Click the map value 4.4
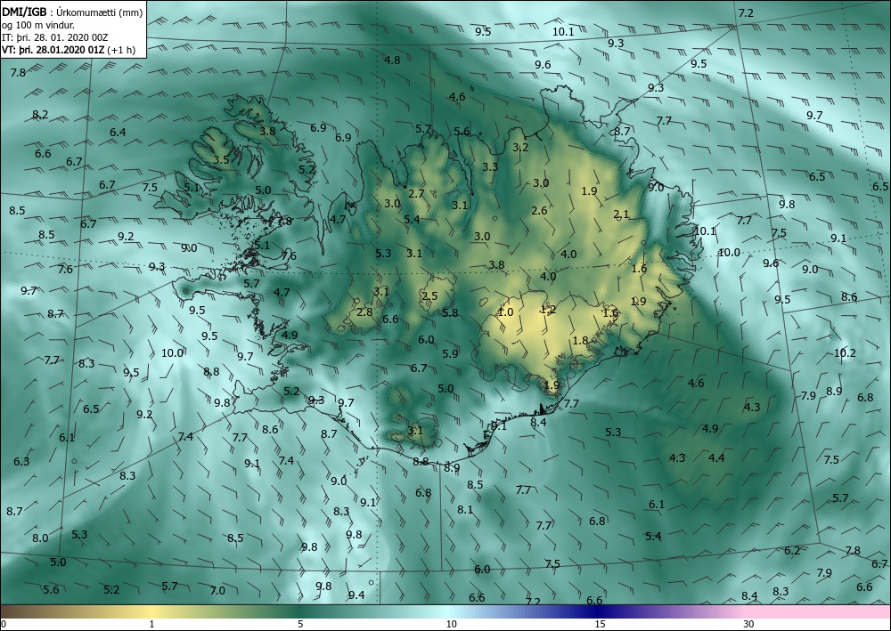This screenshot has height=631, width=891. tap(716, 457)
